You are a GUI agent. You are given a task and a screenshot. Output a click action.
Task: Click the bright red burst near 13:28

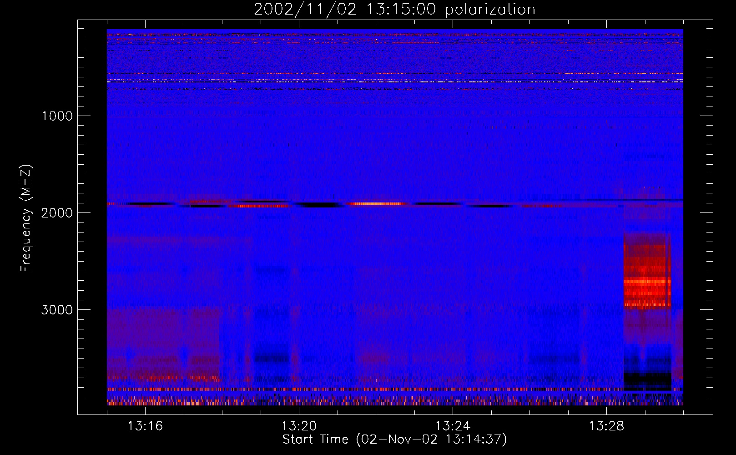coord(647,271)
